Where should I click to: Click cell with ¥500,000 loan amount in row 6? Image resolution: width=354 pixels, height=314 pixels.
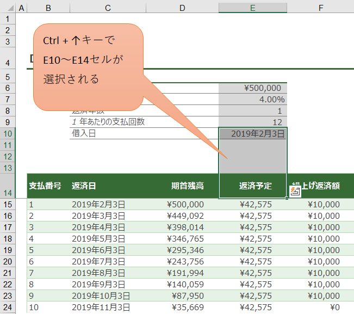(x=253, y=88)
